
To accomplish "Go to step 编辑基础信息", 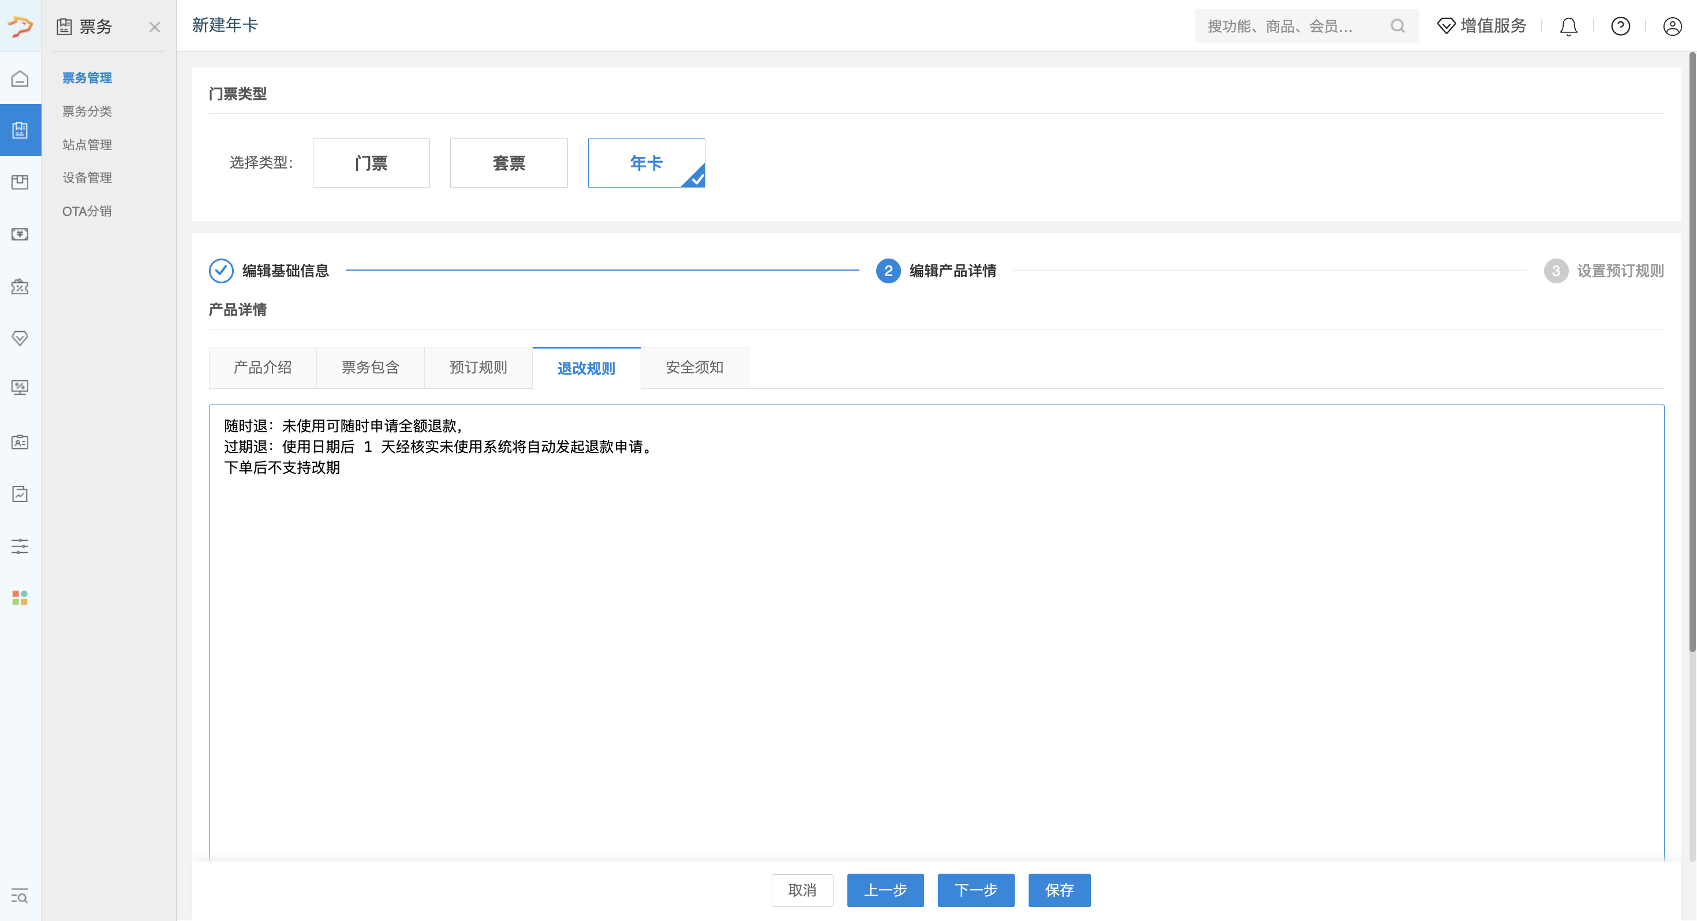I will point(269,271).
